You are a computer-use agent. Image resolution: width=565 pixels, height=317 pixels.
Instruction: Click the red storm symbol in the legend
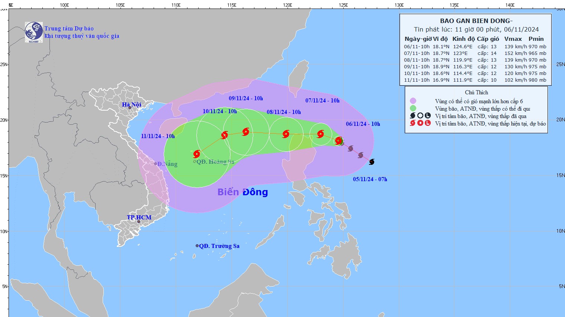(x=412, y=123)
